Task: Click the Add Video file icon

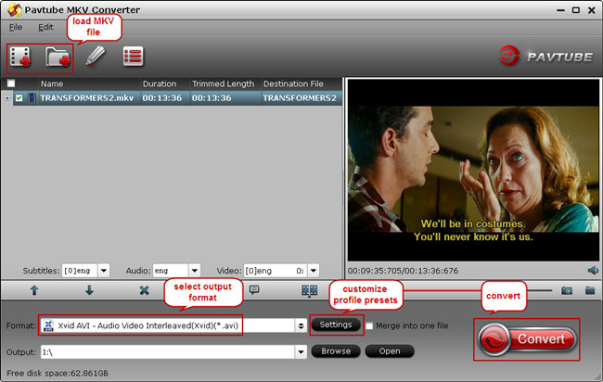Action: click(20, 57)
